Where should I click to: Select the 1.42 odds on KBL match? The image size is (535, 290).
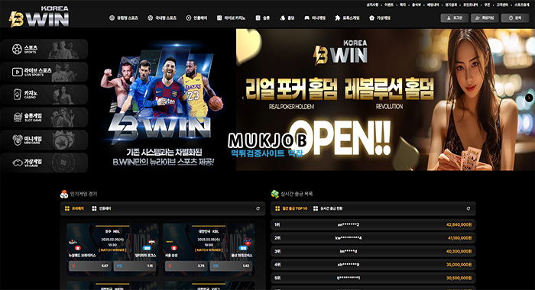pyautogui.click(x=231, y=266)
